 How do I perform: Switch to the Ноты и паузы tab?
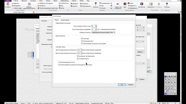pyautogui.click(x=65, y=20)
